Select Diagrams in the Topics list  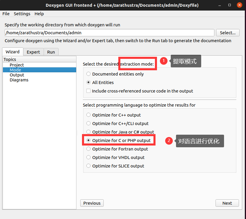[x=39, y=80]
